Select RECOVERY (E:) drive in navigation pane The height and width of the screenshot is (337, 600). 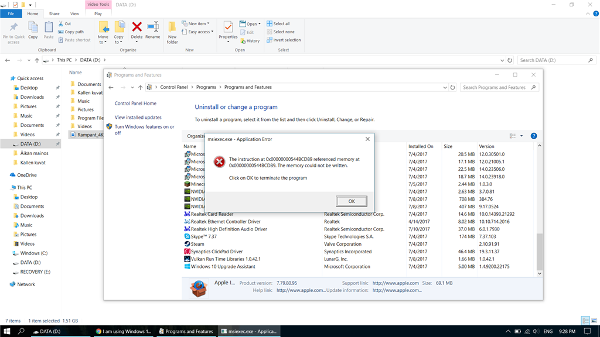tap(35, 271)
